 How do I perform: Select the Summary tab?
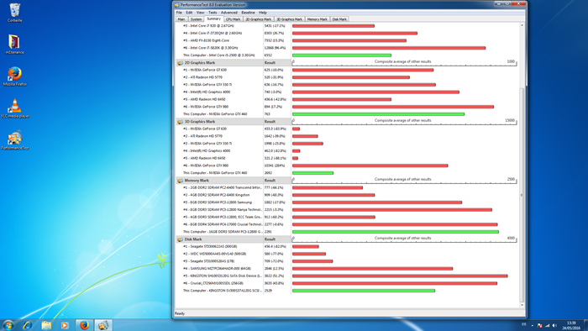coord(213,18)
